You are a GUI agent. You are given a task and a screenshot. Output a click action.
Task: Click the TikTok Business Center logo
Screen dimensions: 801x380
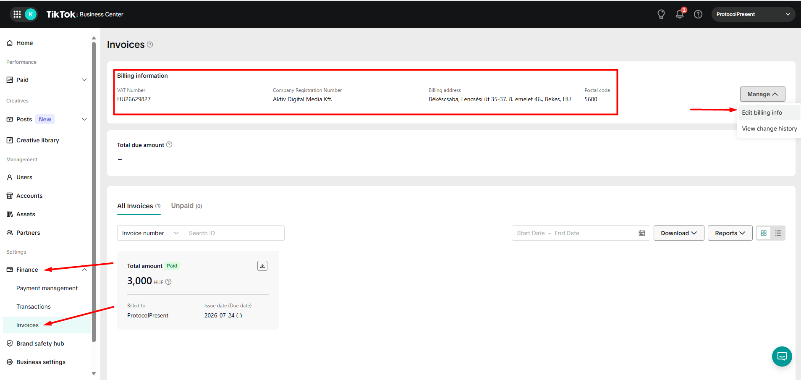pos(85,14)
